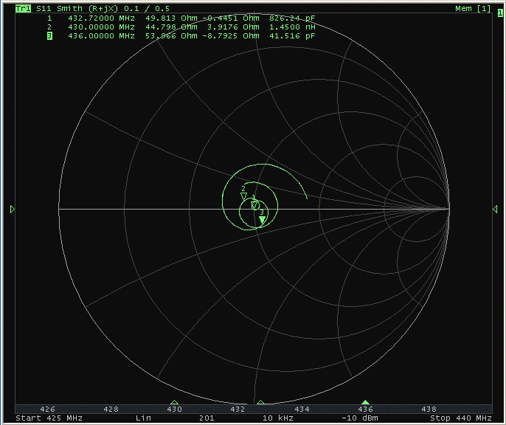Click the 0.1 / 0.5 scale value
Screen dimensions: 506x425
tap(147, 9)
